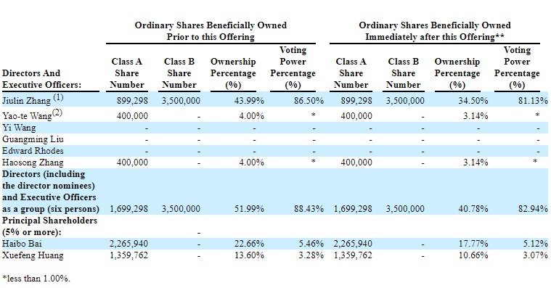Click Guangming Liu name cell
551x288 pixels.
tap(33, 139)
